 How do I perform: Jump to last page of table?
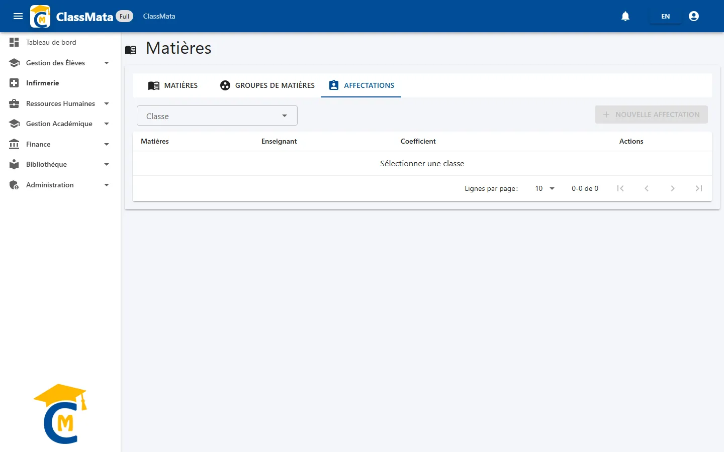tap(699, 188)
